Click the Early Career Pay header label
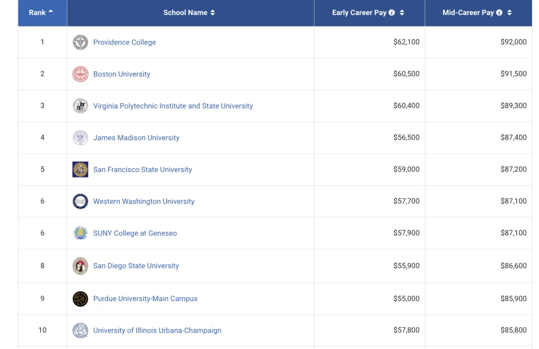Viewport: 539px width, 349px height. pos(359,12)
